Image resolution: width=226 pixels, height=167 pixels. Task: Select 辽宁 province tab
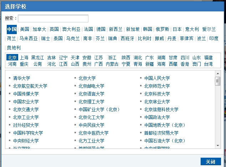pos(63,58)
